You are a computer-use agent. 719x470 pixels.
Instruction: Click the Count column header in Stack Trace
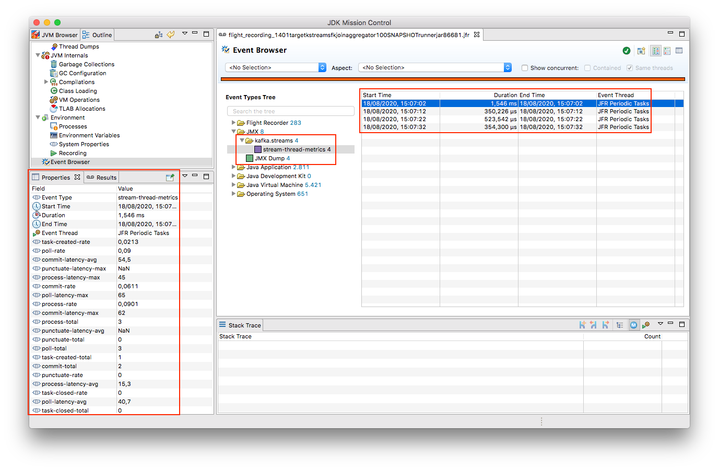622,336
